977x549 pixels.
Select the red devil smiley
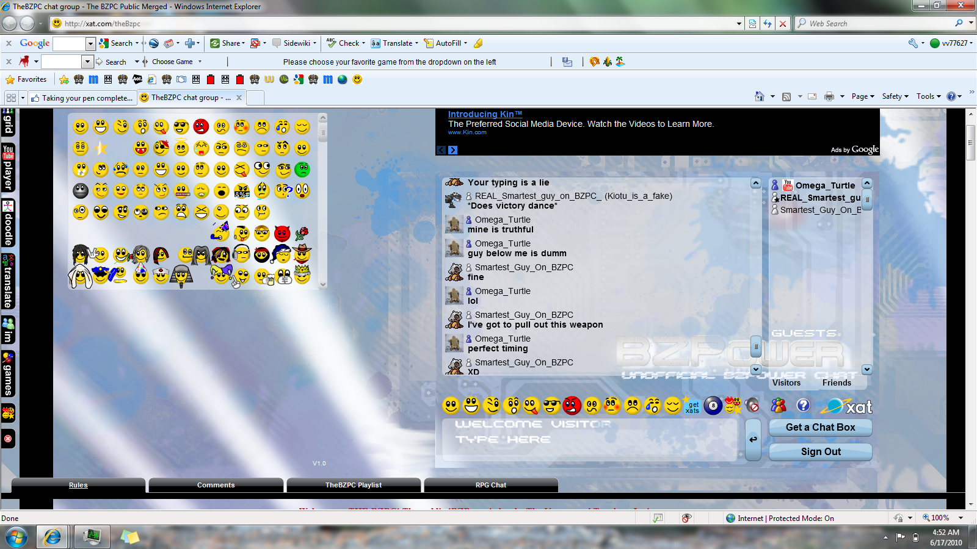click(x=281, y=233)
